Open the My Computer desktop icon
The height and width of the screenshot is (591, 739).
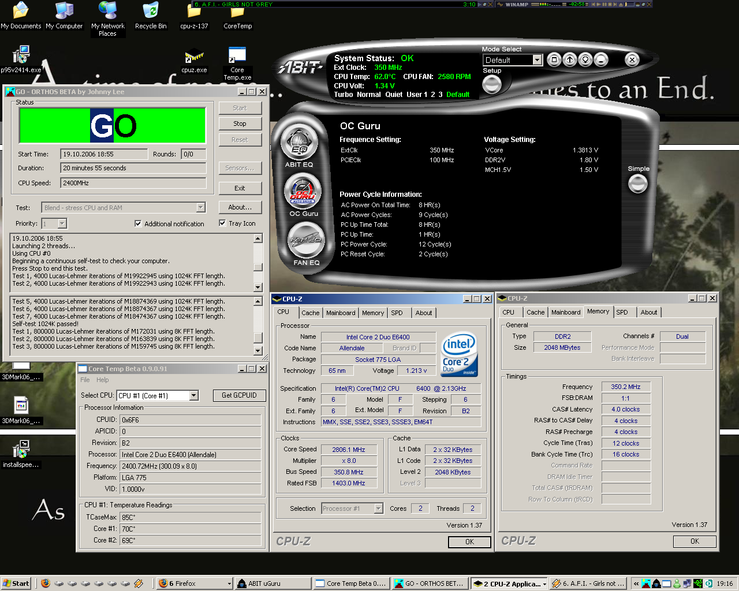[64, 16]
